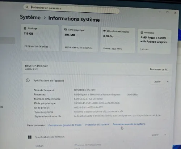The width and height of the screenshot is (181, 149).
Task: Select the Carte graphique card icon
Action: pos(66,30)
